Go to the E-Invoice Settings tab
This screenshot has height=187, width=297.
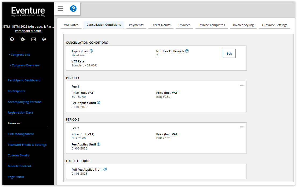274,25
